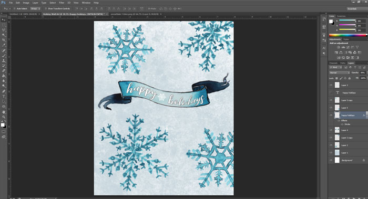
Task: Pick a color from the spectrum ramp
Action: pos(348,35)
